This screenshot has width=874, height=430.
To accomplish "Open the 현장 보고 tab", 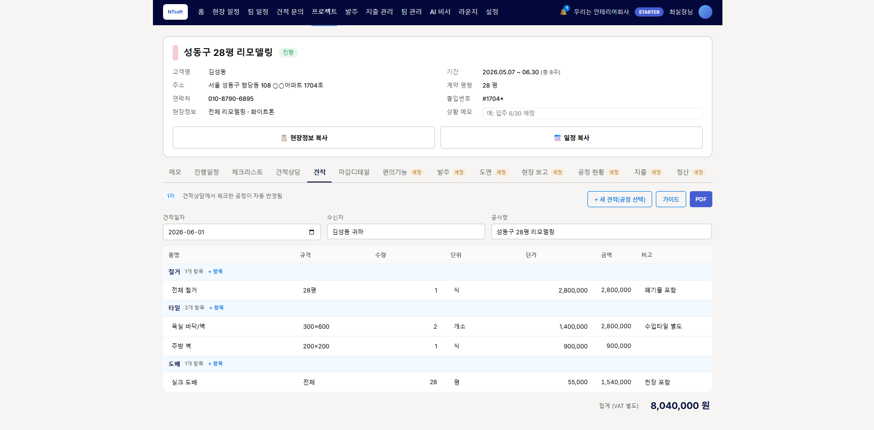I will [542, 172].
